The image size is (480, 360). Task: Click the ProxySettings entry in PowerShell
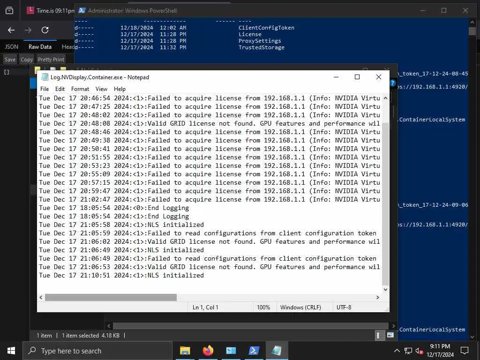point(260,41)
